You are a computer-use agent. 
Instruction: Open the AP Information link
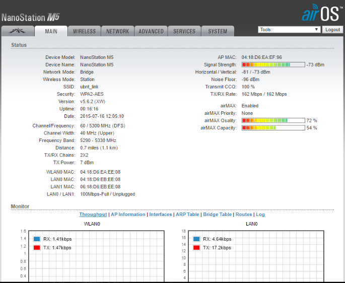pos(128,215)
